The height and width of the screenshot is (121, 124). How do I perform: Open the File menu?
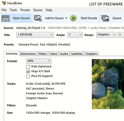[x=4, y=10]
